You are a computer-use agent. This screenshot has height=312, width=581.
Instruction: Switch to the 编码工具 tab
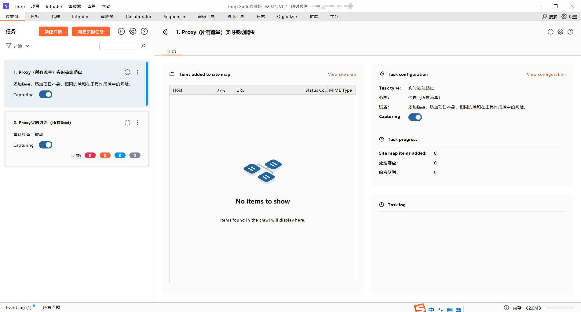(x=206, y=17)
